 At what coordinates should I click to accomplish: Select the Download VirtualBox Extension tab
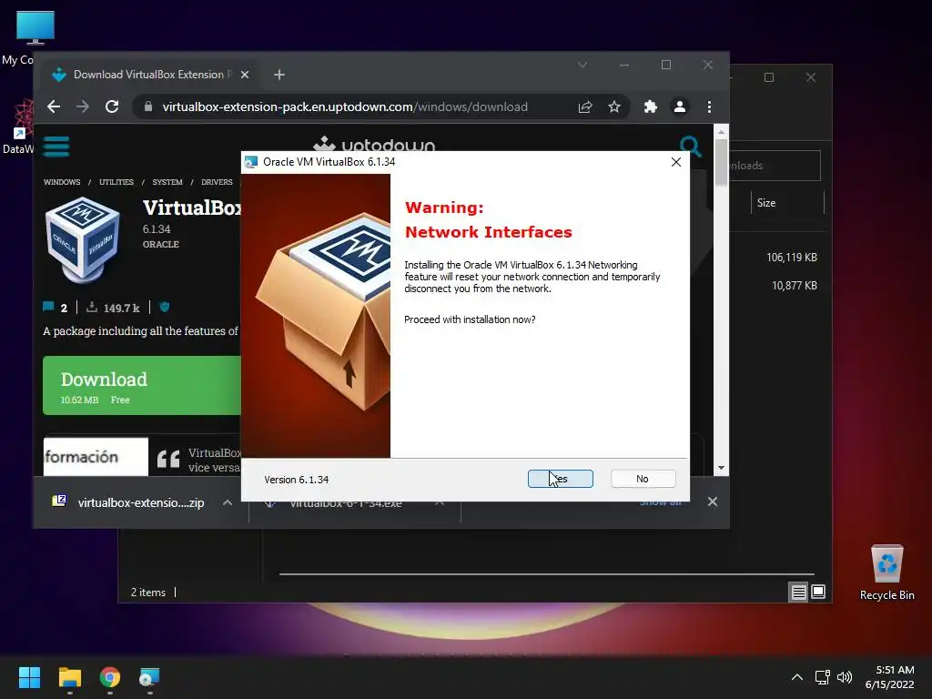pyautogui.click(x=148, y=75)
